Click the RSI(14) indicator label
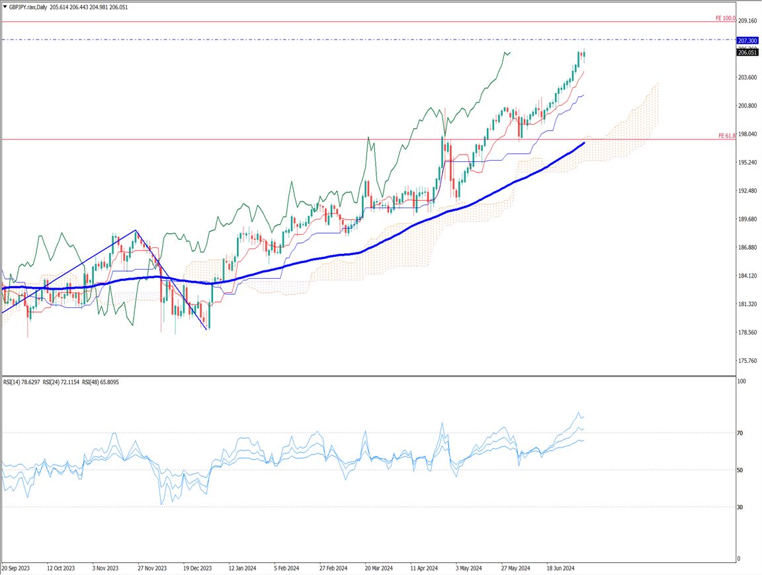 click(x=21, y=383)
